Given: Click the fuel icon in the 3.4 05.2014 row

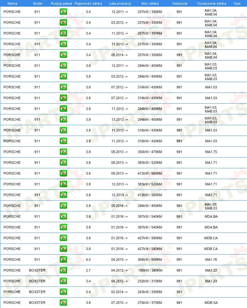Looking at the screenshot, I should [x=63, y=55].
